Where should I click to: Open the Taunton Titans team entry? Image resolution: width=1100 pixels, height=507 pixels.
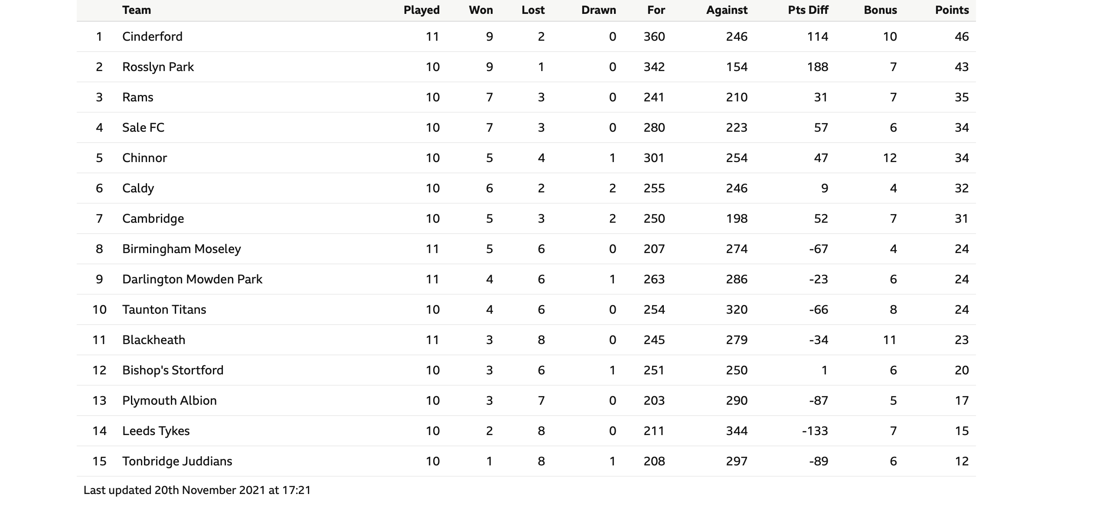[x=164, y=309]
